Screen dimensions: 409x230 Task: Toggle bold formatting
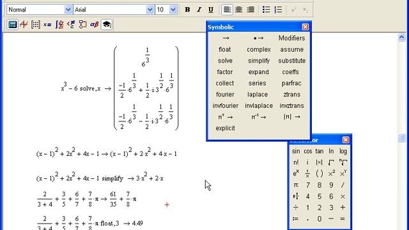187,10
